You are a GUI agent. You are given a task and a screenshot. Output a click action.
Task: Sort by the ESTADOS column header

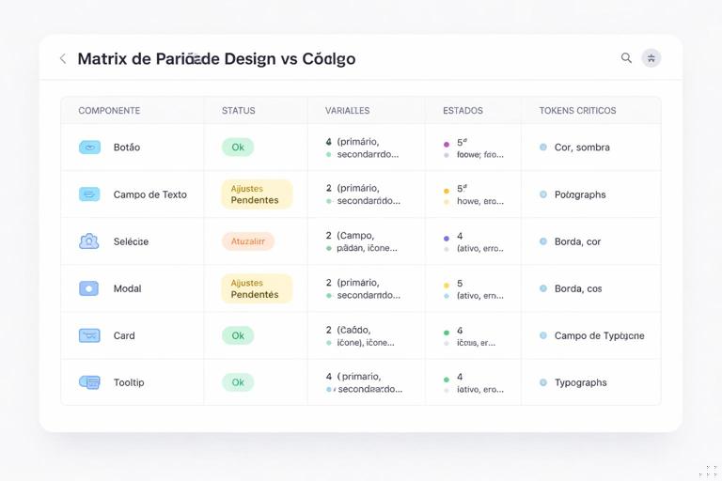[463, 111]
